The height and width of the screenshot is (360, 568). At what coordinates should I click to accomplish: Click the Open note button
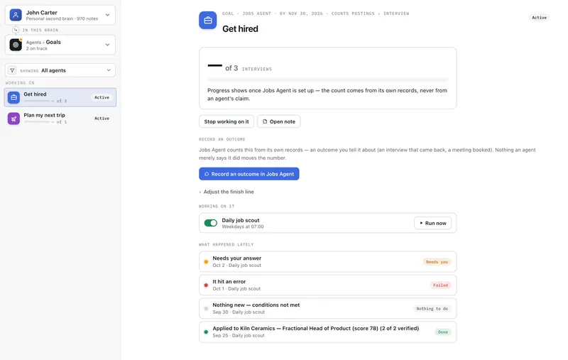[x=279, y=121]
